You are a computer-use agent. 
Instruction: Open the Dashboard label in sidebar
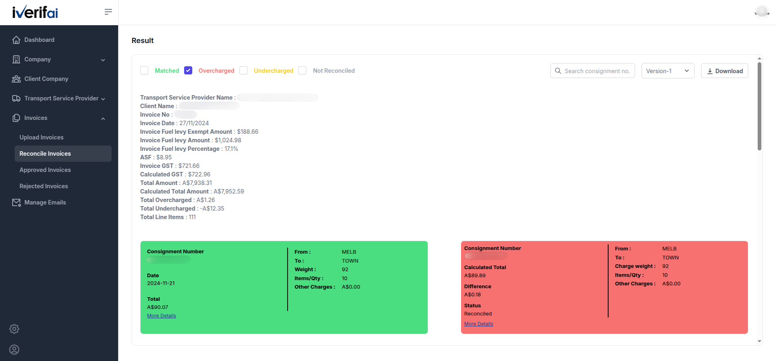point(39,40)
